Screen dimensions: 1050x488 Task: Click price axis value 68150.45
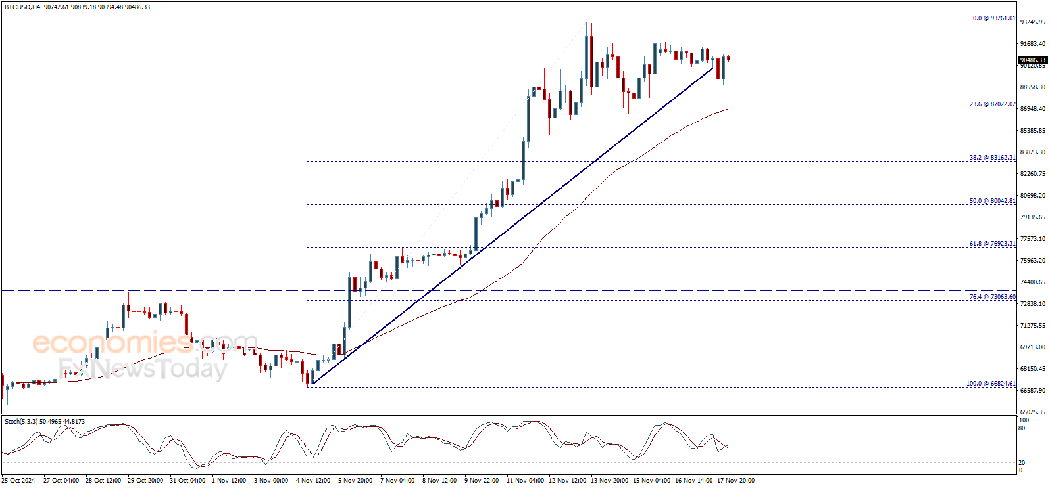click(1033, 369)
